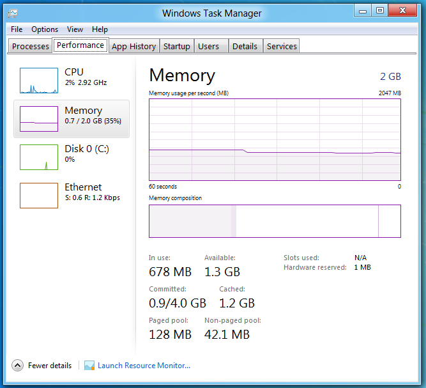Open the Options menu
Image resolution: width=426 pixels, height=388 pixels.
[45, 29]
